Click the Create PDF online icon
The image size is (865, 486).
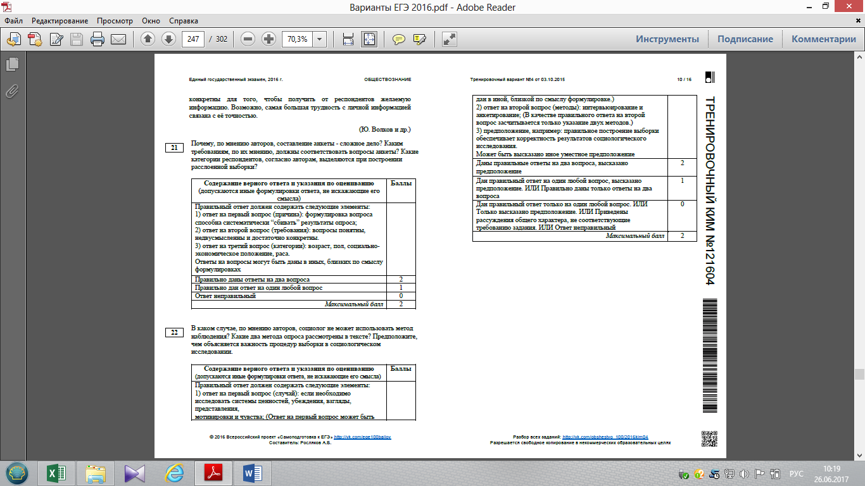point(34,39)
